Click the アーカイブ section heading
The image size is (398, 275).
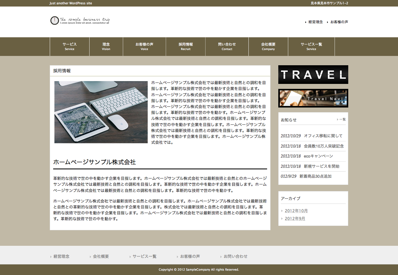[290, 198]
